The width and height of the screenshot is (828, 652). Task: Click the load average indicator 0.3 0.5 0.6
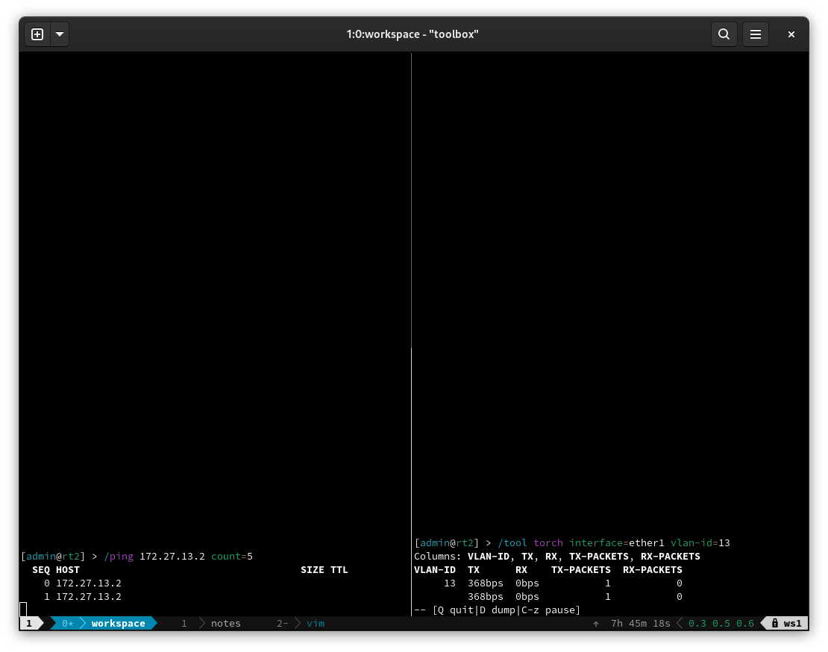click(x=720, y=623)
